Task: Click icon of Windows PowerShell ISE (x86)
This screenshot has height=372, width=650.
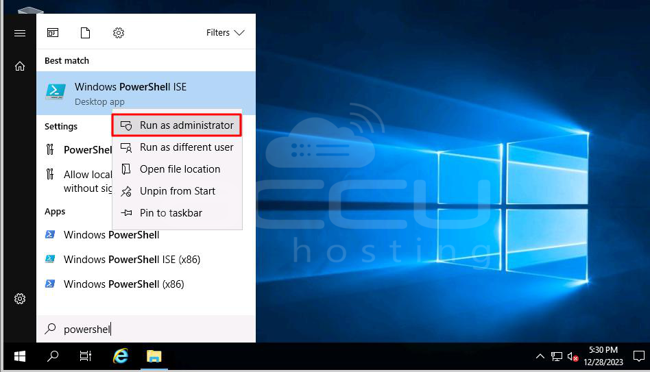Action: (50, 259)
